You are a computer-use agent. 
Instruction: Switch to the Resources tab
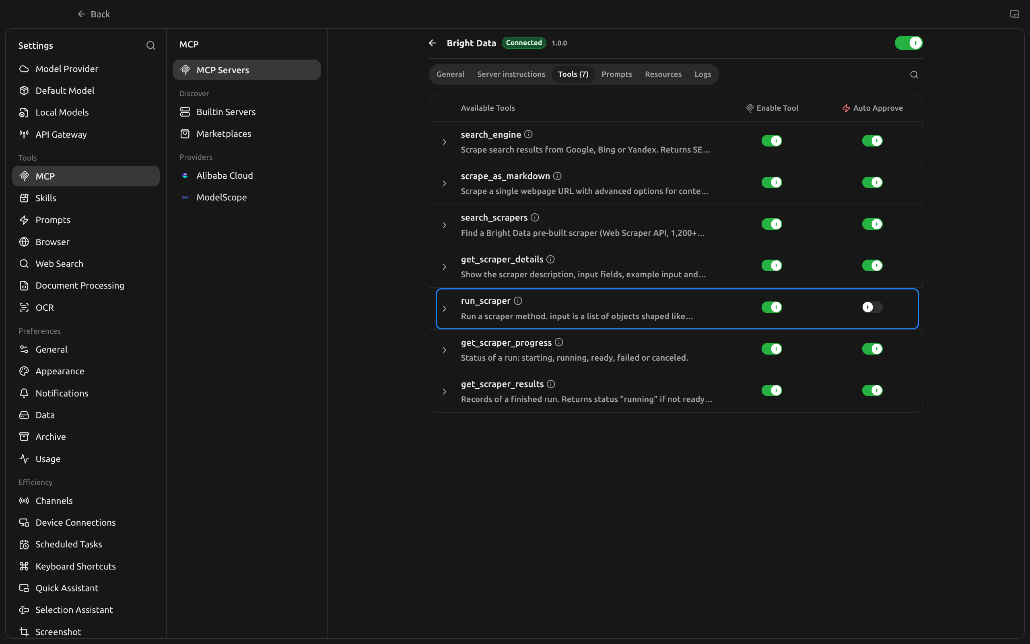(x=663, y=74)
